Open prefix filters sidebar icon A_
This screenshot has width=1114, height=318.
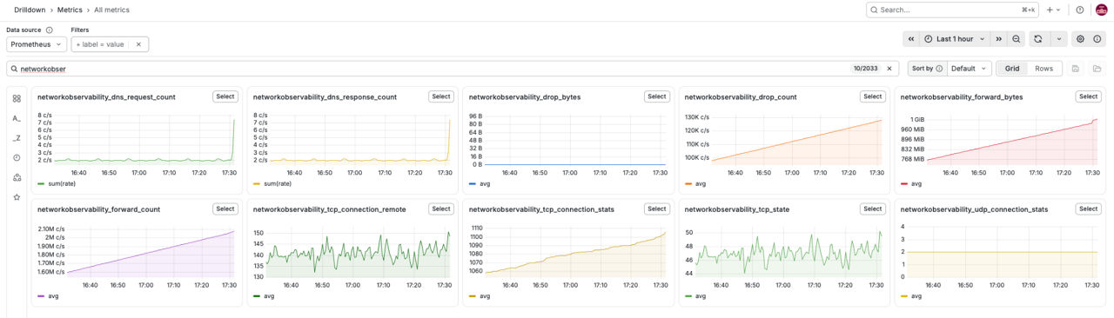pyautogui.click(x=17, y=118)
